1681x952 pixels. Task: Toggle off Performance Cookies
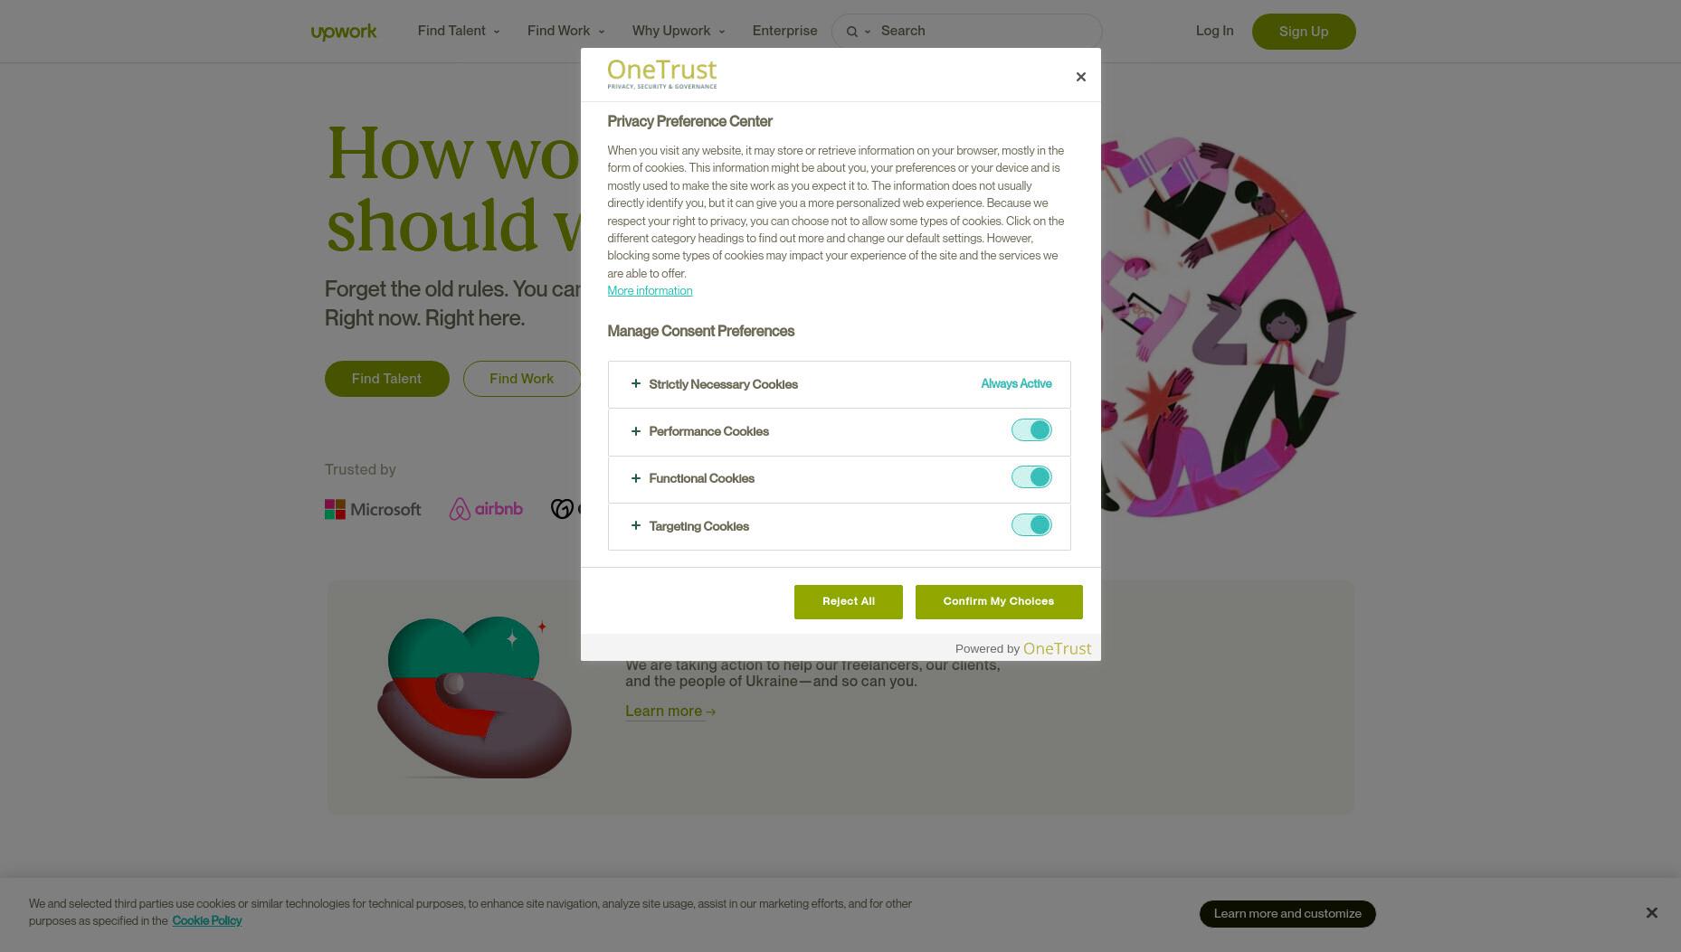1031,430
